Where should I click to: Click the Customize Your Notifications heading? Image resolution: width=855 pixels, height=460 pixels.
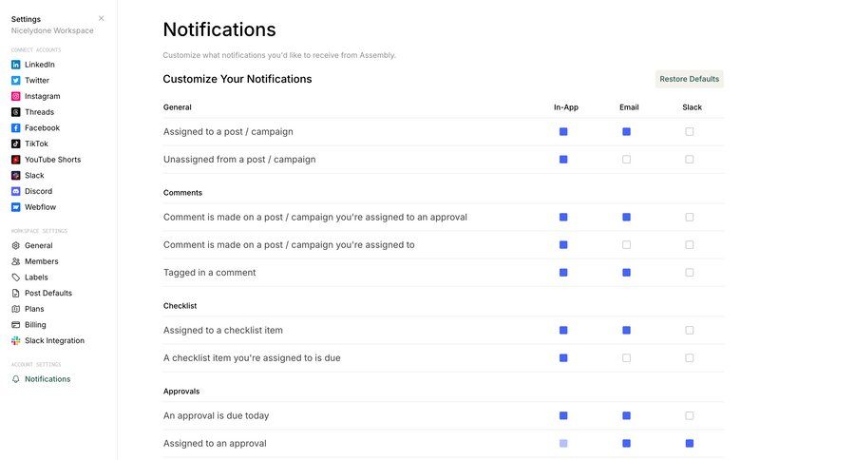tap(237, 79)
